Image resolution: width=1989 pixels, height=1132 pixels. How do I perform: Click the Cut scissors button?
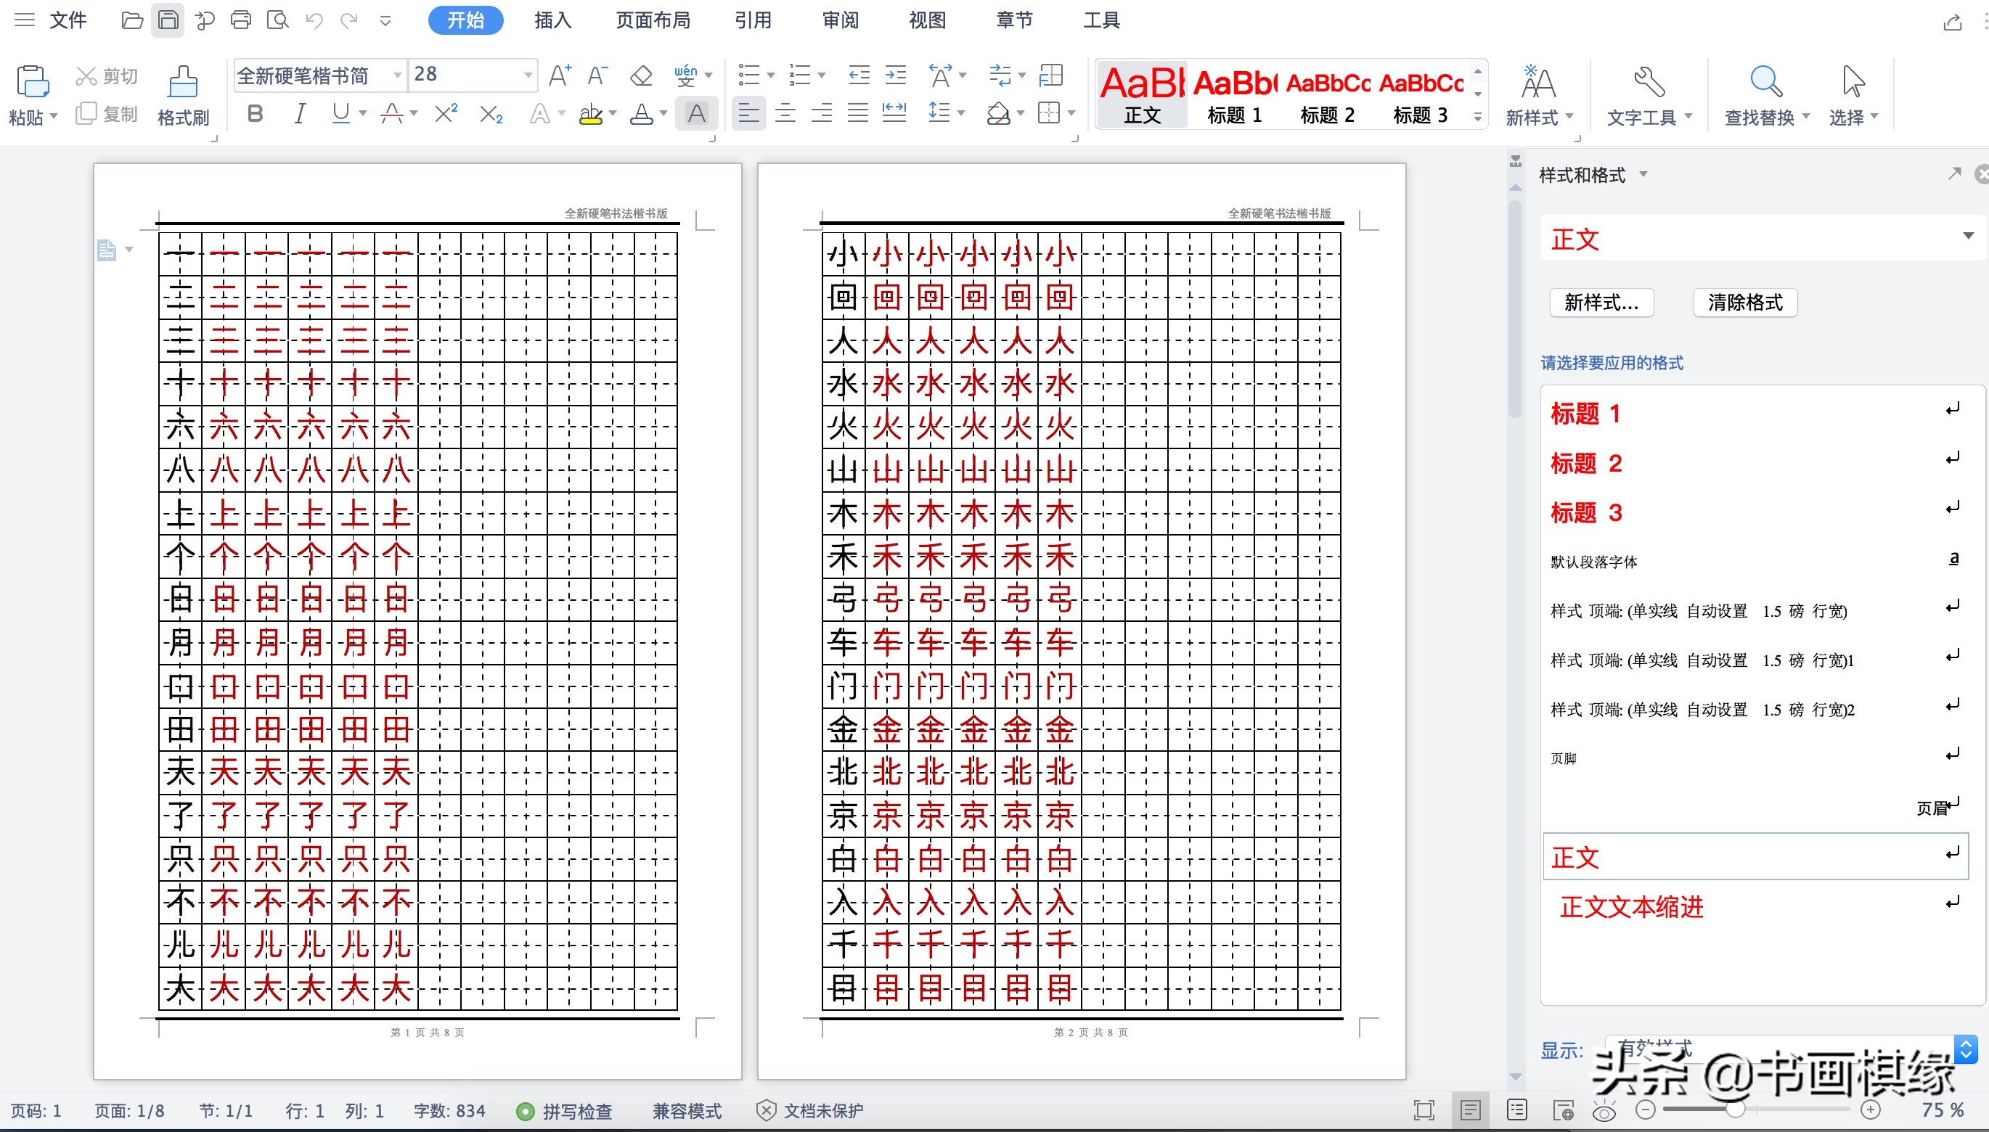[107, 76]
